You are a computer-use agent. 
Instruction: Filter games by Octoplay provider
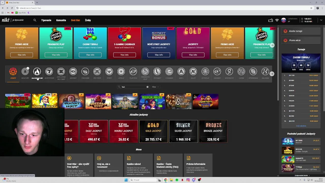[x=205, y=73]
